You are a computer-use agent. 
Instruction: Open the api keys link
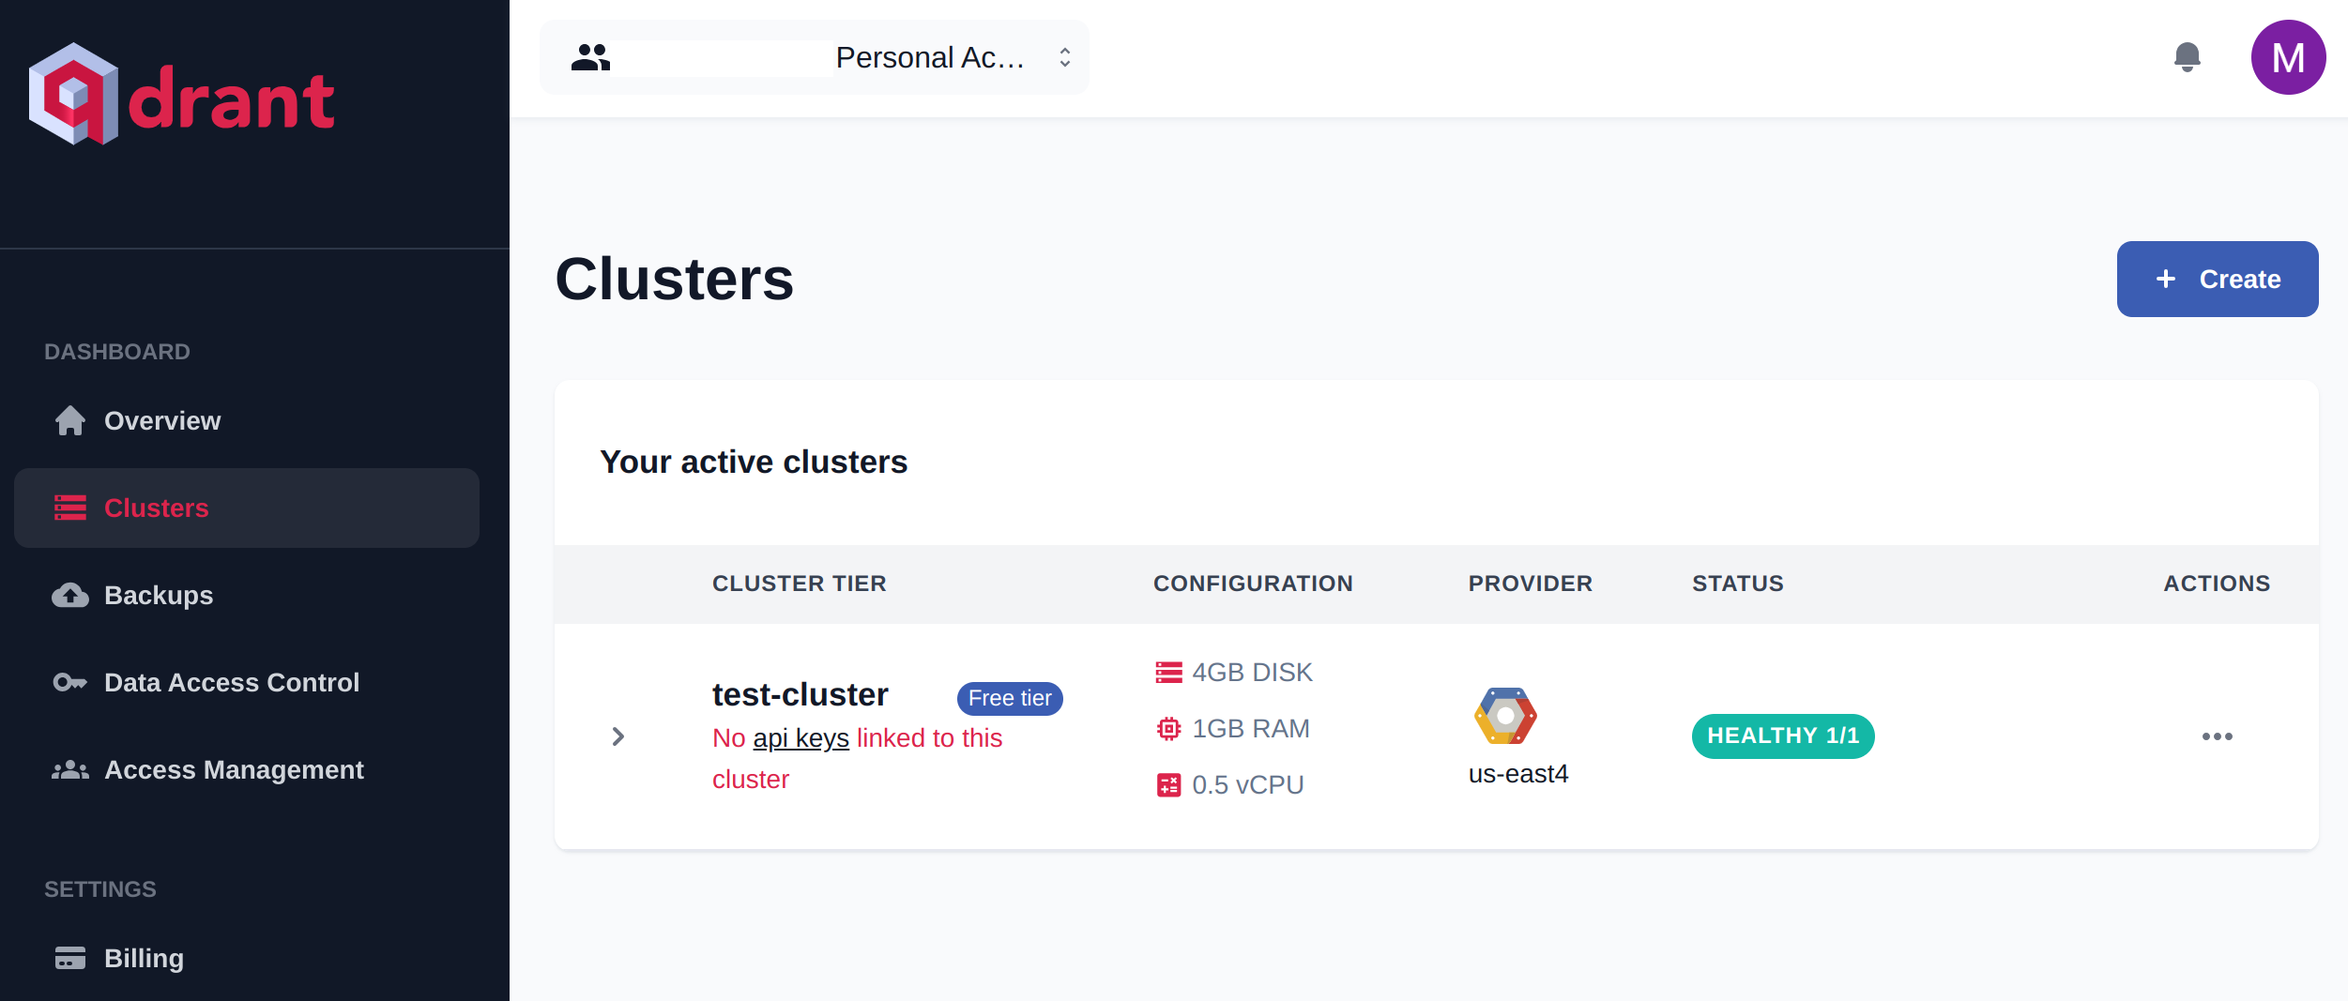(x=800, y=738)
